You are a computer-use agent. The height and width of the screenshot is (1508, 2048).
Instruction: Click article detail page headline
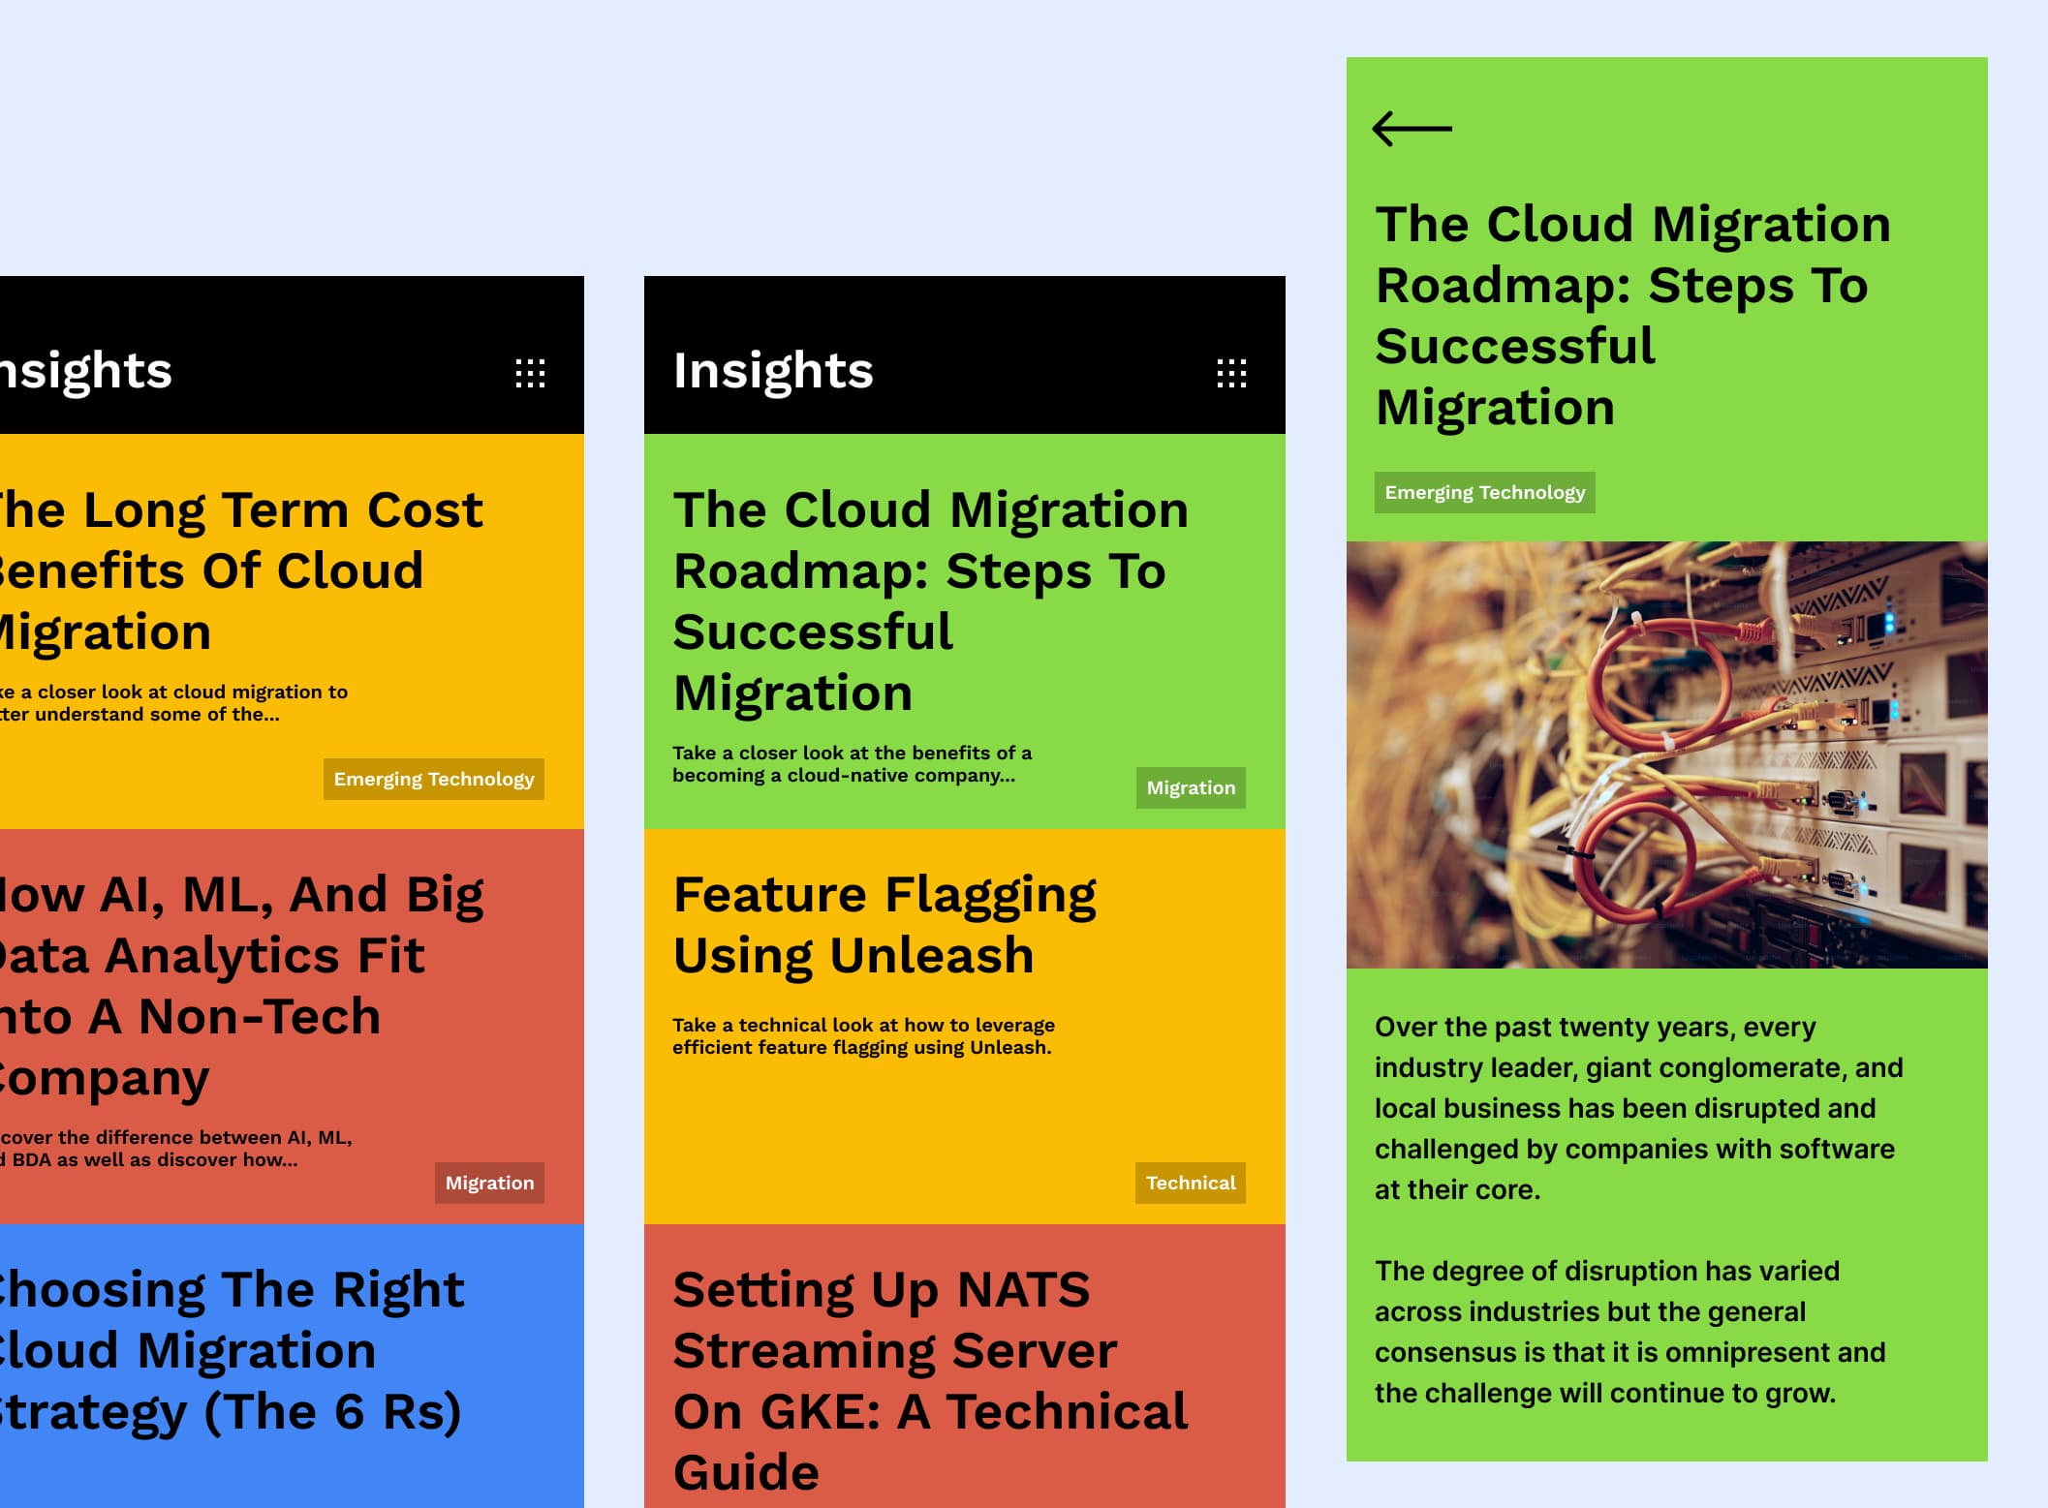[x=1631, y=315]
